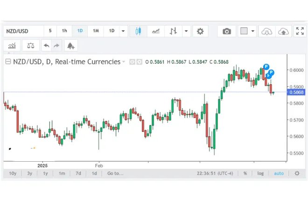Add an alert with bell icon
The width and height of the screenshot is (308, 205).
click(71, 46)
